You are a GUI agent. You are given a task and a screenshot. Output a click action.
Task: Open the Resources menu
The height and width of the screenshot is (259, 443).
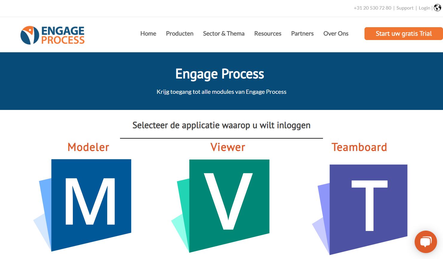point(267,33)
